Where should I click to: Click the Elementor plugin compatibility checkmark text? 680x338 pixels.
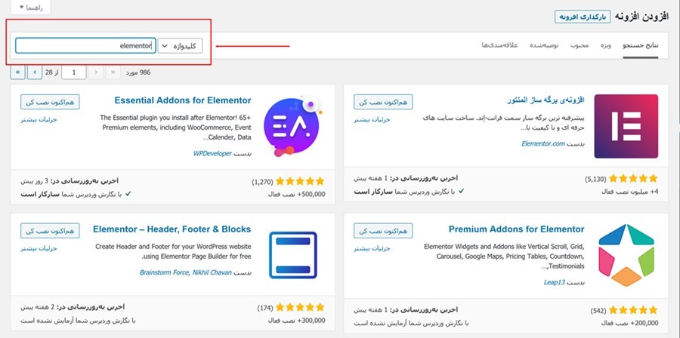point(409,192)
